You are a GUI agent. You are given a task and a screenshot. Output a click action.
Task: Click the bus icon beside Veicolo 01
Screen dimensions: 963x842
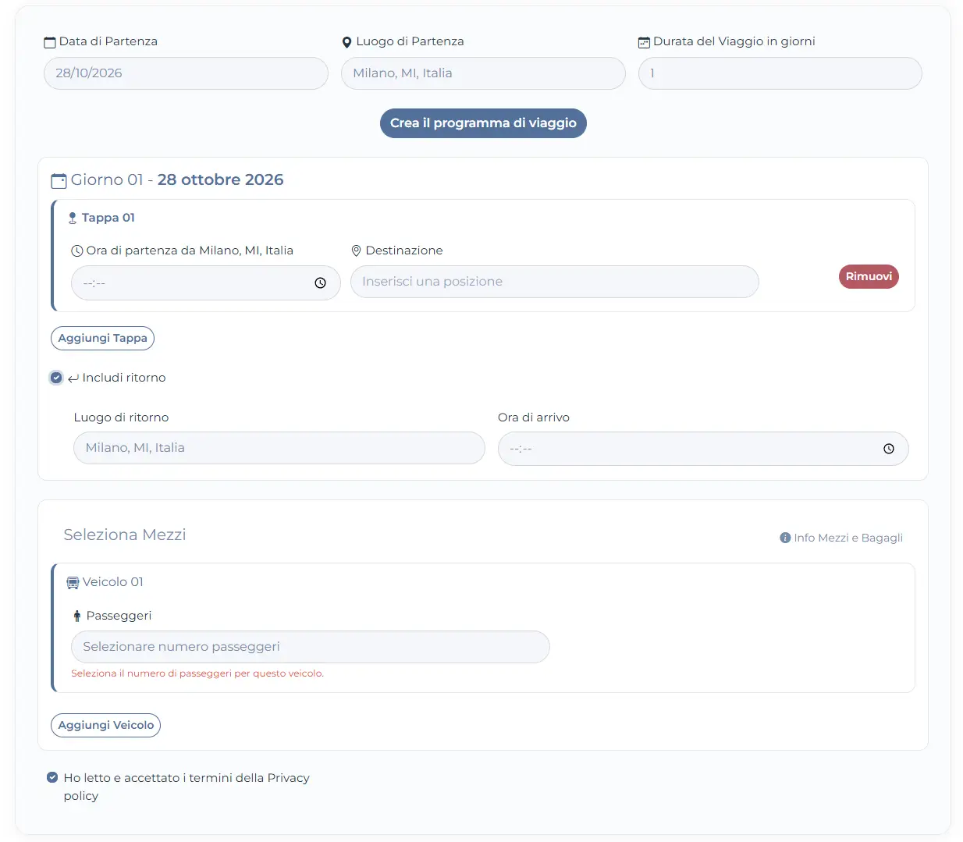[x=73, y=583]
